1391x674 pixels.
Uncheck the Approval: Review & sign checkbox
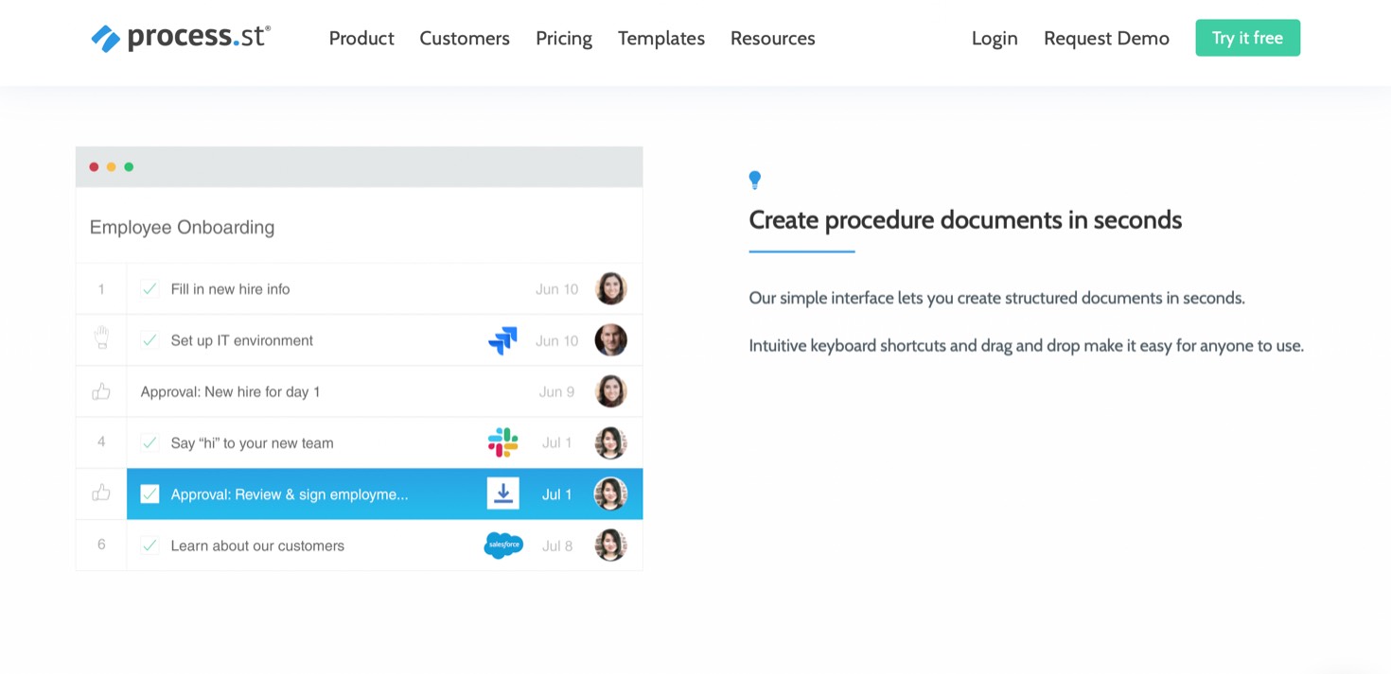pos(150,493)
